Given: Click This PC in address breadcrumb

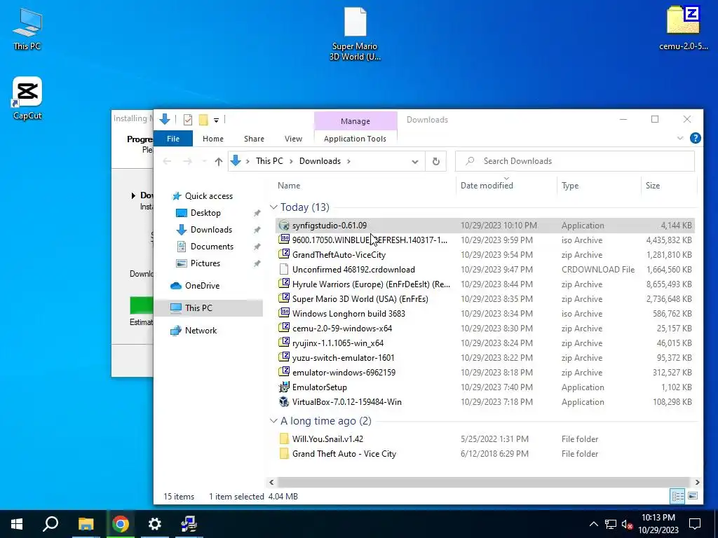Looking at the screenshot, I should coord(269,161).
